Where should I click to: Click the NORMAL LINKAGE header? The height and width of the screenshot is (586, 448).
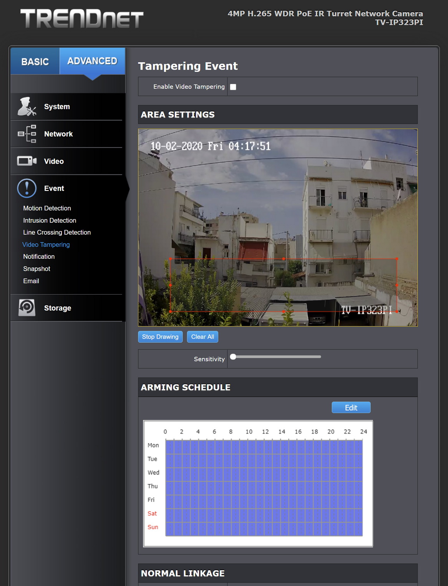point(183,573)
